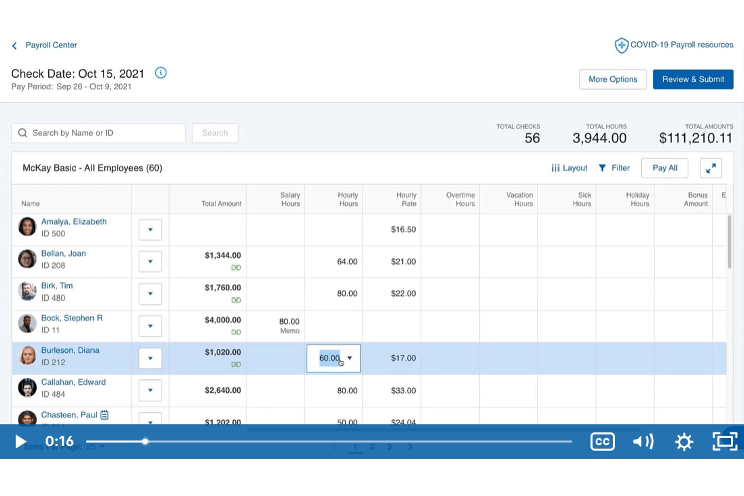Viewport: 744px width, 496px height.
Task: Click the table vertical scrollbar
Action: tap(730, 242)
